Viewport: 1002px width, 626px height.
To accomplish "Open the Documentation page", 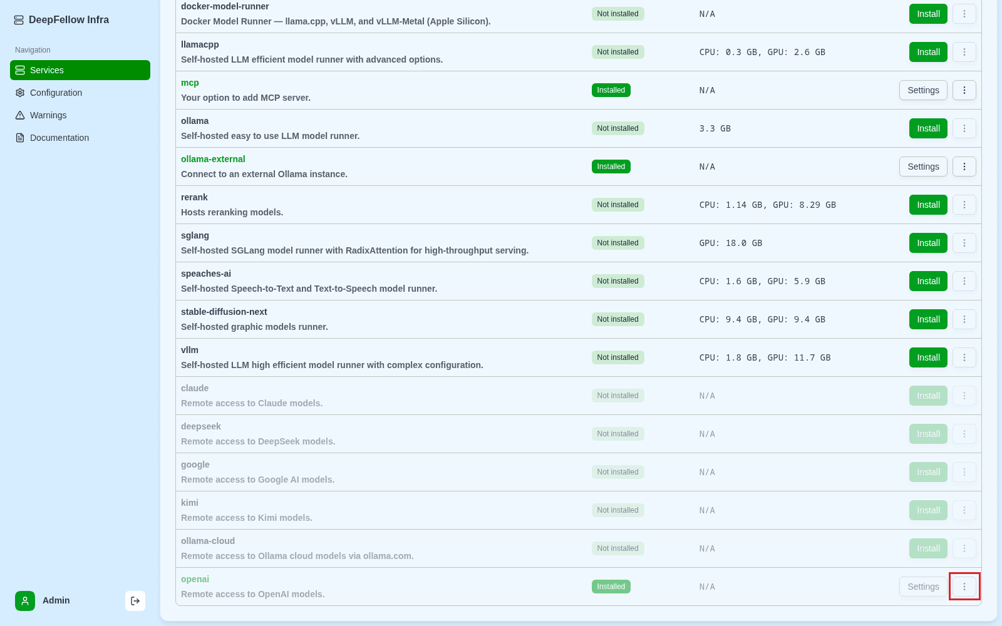I will coord(80,138).
